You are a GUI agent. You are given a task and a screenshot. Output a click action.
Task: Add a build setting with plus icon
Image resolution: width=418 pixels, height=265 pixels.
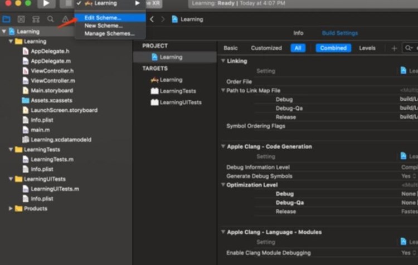coord(394,48)
